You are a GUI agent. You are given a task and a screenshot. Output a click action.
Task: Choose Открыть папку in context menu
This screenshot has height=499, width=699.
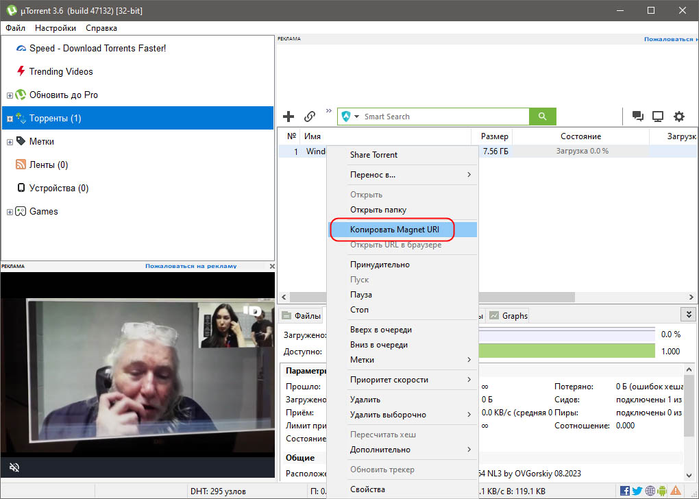pyautogui.click(x=402, y=210)
